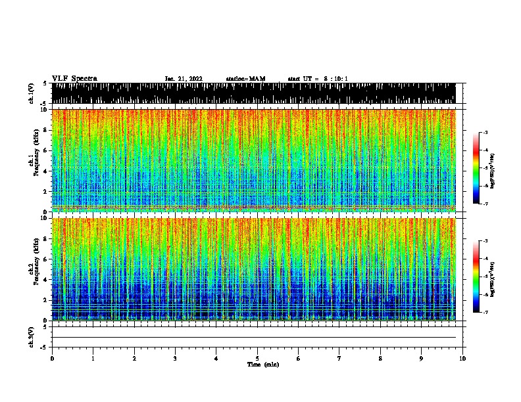Click the 'Time (min)' axis label

263,365
